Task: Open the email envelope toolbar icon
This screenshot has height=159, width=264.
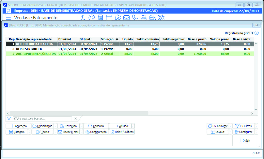Action: (x=127, y=17)
